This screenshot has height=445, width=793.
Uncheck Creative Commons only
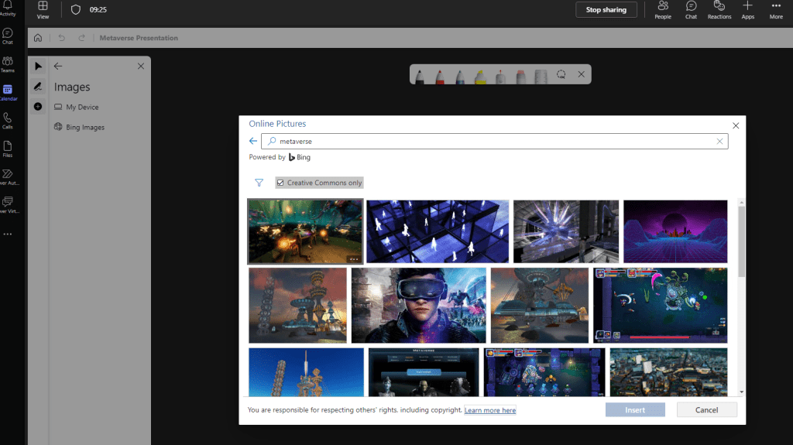coord(280,183)
